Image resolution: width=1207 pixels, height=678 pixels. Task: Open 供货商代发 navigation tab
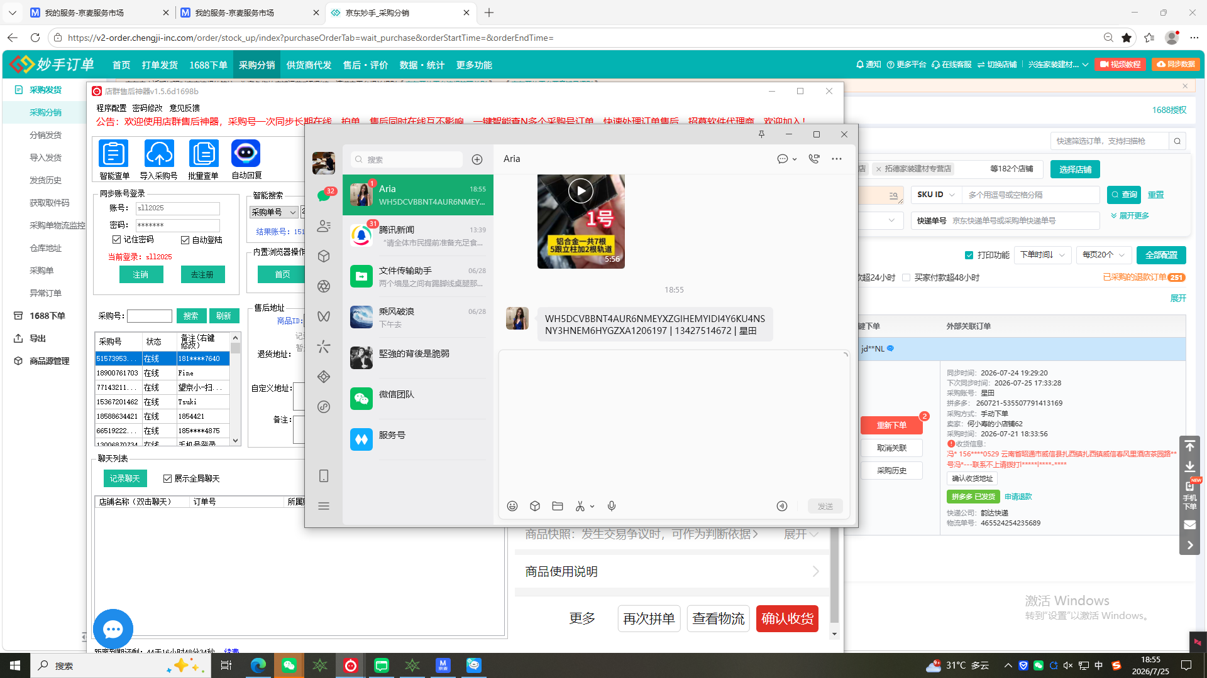click(x=309, y=65)
